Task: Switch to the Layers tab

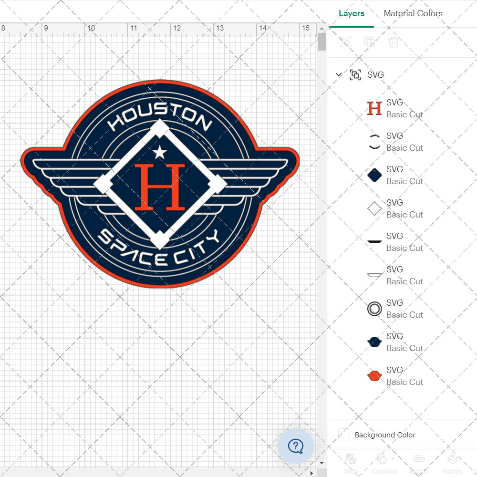Action: pyautogui.click(x=352, y=13)
